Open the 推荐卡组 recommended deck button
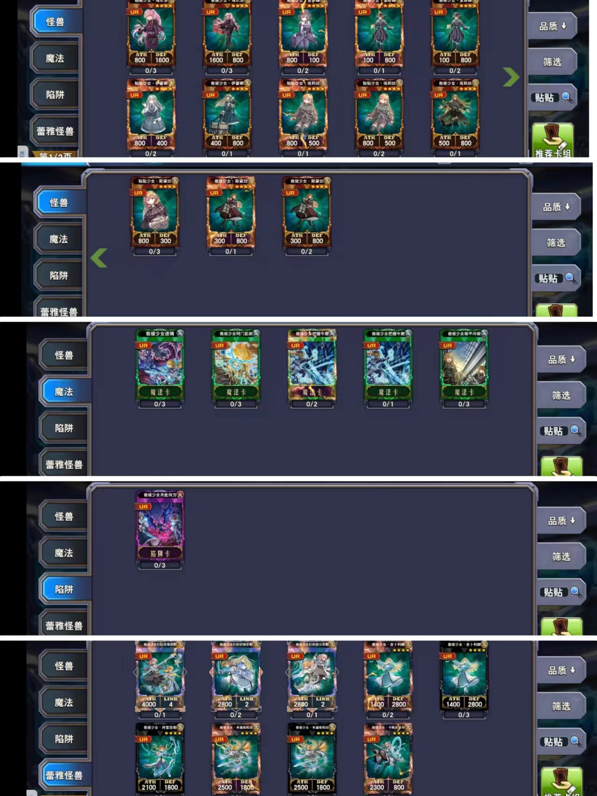This screenshot has height=796, width=597. (x=553, y=140)
